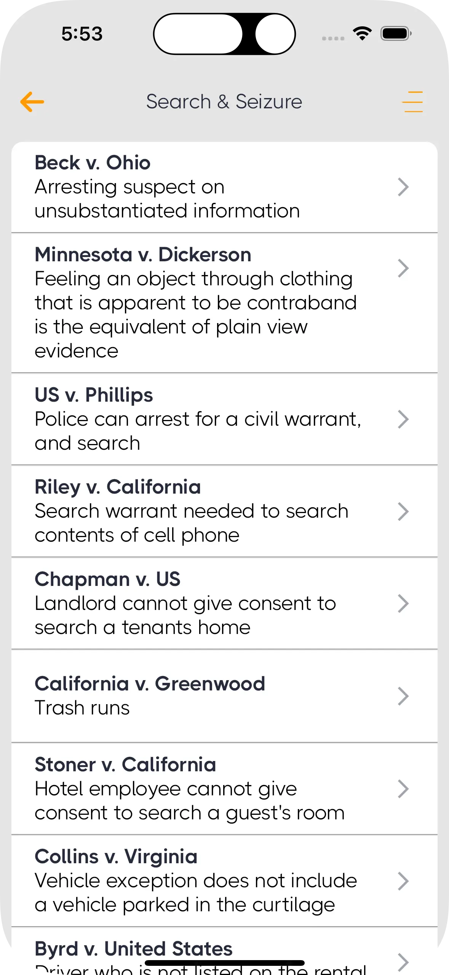Open the orange hamburger menu icon

click(412, 102)
